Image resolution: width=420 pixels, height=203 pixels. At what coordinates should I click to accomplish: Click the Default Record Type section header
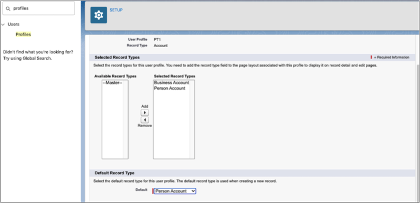252,173
